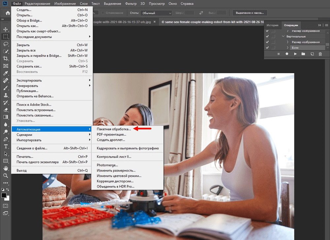Toggle the checkmark for Вертикальные set
The image size is (330, 240).
click(267, 36)
